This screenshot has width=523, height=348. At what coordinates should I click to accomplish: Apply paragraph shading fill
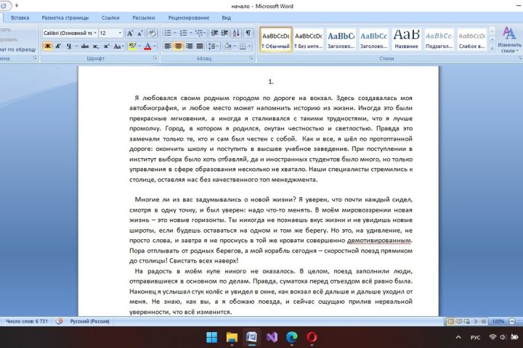coord(227,46)
